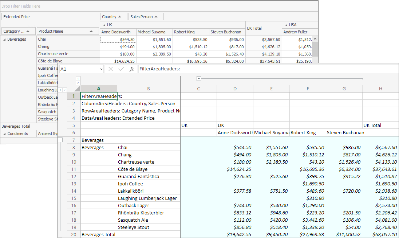Click the pivot grid vertical scrollbar thumb

[x=315, y=49]
